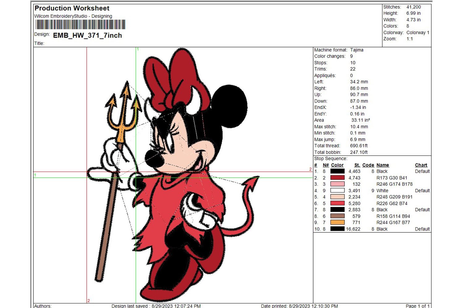The height and width of the screenshot is (308, 464).
Task: Select the thread name "R244 G167 B77"
Action: pyautogui.click(x=393, y=223)
